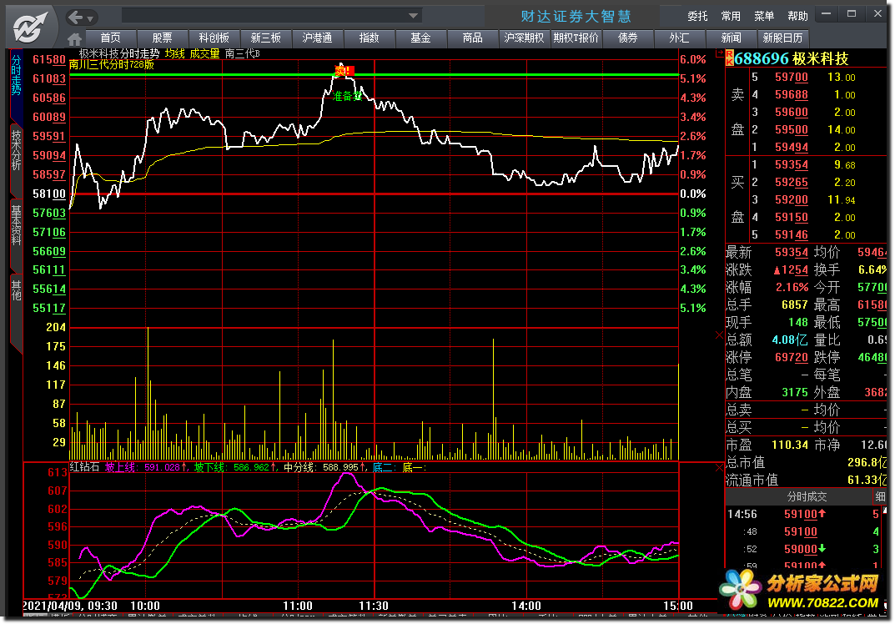
Task: Open the 帮助 menu
Action: (x=797, y=16)
